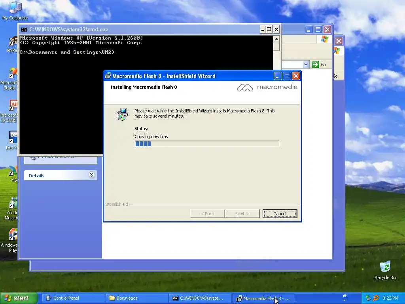The height and width of the screenshot is (304, 405).
Task: Open the address bar dropdown in Explorer
Action: click(x=306, y=65)
